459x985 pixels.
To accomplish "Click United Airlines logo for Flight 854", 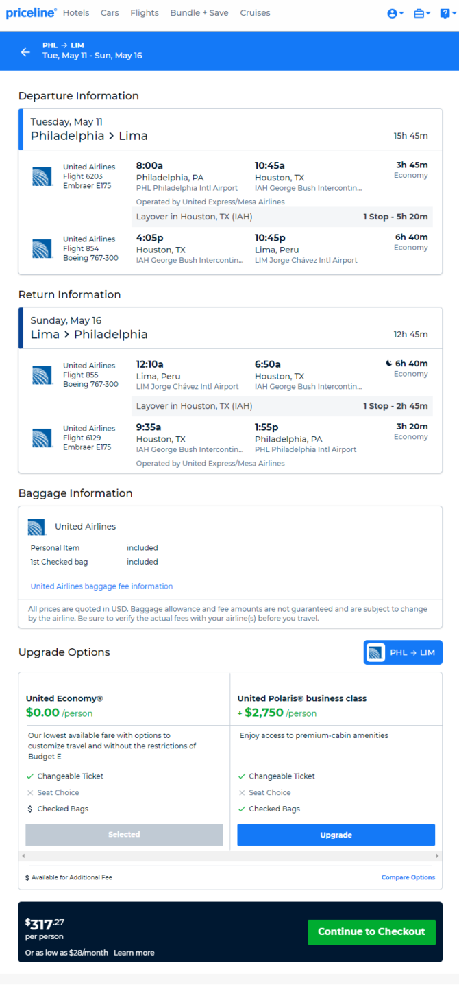I will [x=42, y=248].
